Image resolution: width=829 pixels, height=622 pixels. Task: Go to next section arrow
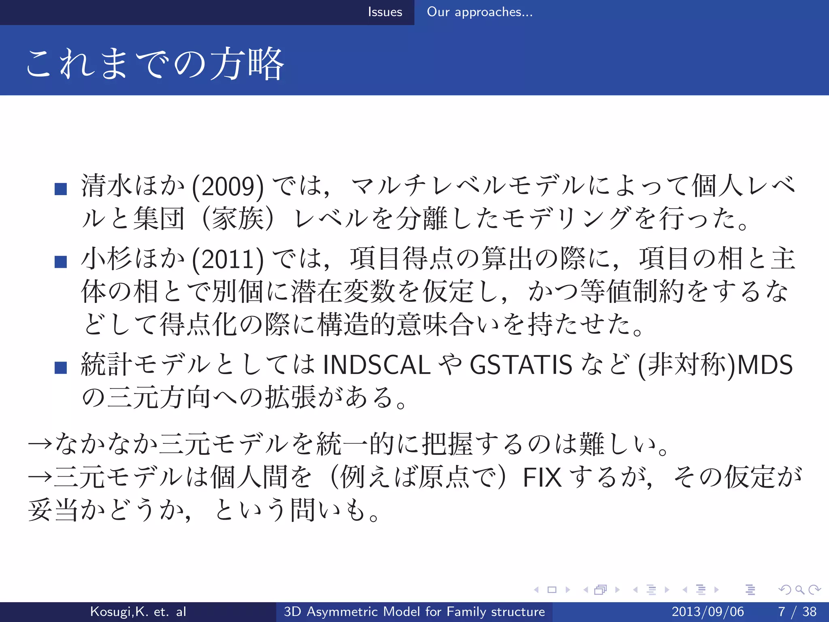pyautogui.click(x=716, y=590)
